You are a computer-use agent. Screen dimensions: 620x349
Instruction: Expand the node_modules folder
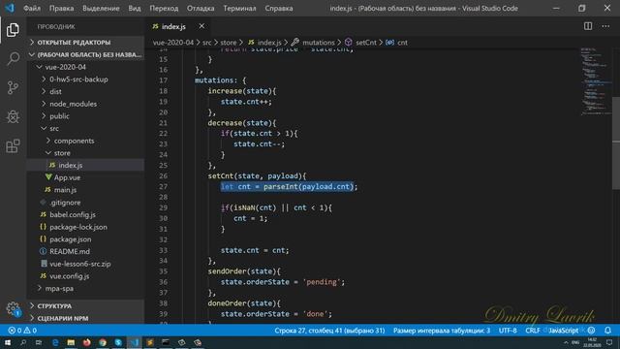click(x=85, y=104)
